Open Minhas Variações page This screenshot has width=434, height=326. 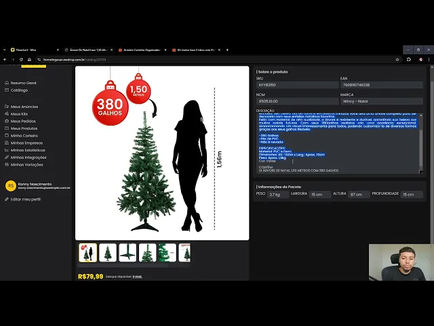point(26,164)
